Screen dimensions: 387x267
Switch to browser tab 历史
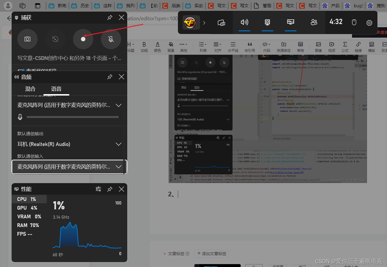(80, 6)
